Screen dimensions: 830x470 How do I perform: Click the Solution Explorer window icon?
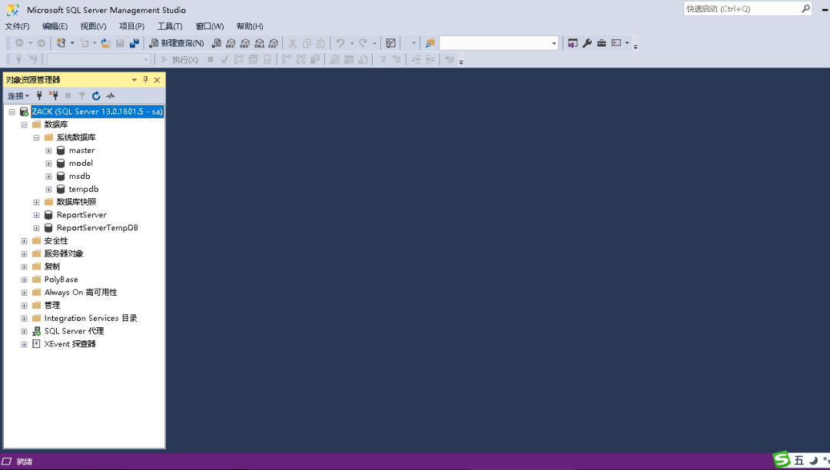(573, 43)
